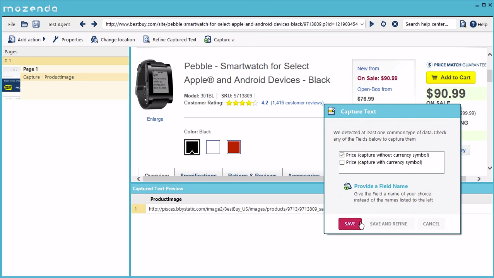Click the Refine Captured Text icon
494x278 pixels.
coord(146,39)
